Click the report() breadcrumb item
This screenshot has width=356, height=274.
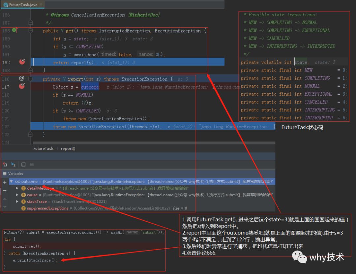click(x=68, y=148)
